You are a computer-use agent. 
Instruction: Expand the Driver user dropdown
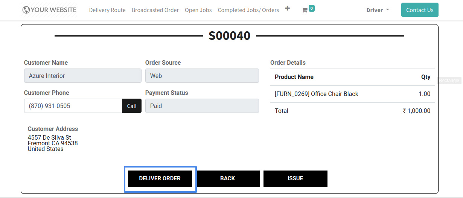click(x=378, y=10)
